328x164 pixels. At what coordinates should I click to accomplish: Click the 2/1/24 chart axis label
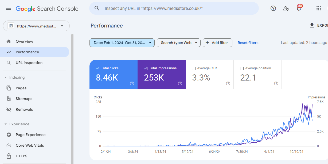tap(105, 152)
